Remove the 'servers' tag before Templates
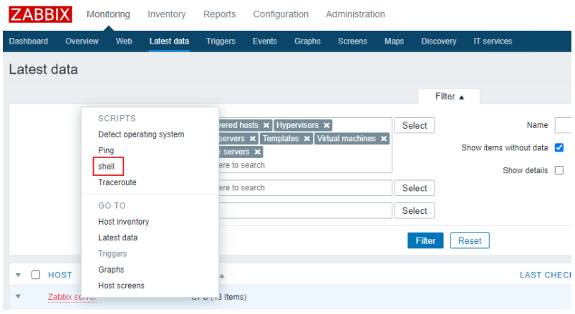The image size is (575, 314). pyautogui.click(x=252, y=139)
